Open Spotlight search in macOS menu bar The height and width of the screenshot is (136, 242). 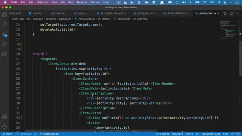point(219,2)
